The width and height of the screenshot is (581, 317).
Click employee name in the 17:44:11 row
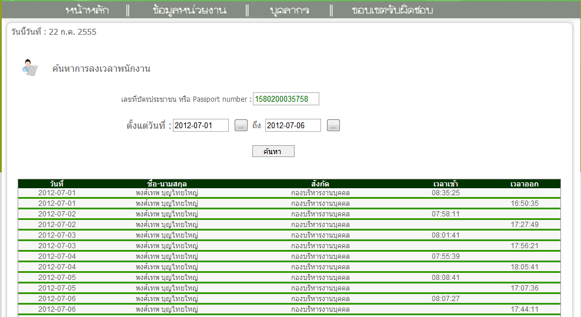(167, 309)
